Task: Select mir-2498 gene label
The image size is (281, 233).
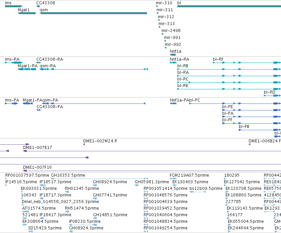Action: coord(171,31)
